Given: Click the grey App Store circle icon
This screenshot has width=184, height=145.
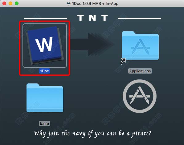Looking at the screenshot, I should click(140, 96).
